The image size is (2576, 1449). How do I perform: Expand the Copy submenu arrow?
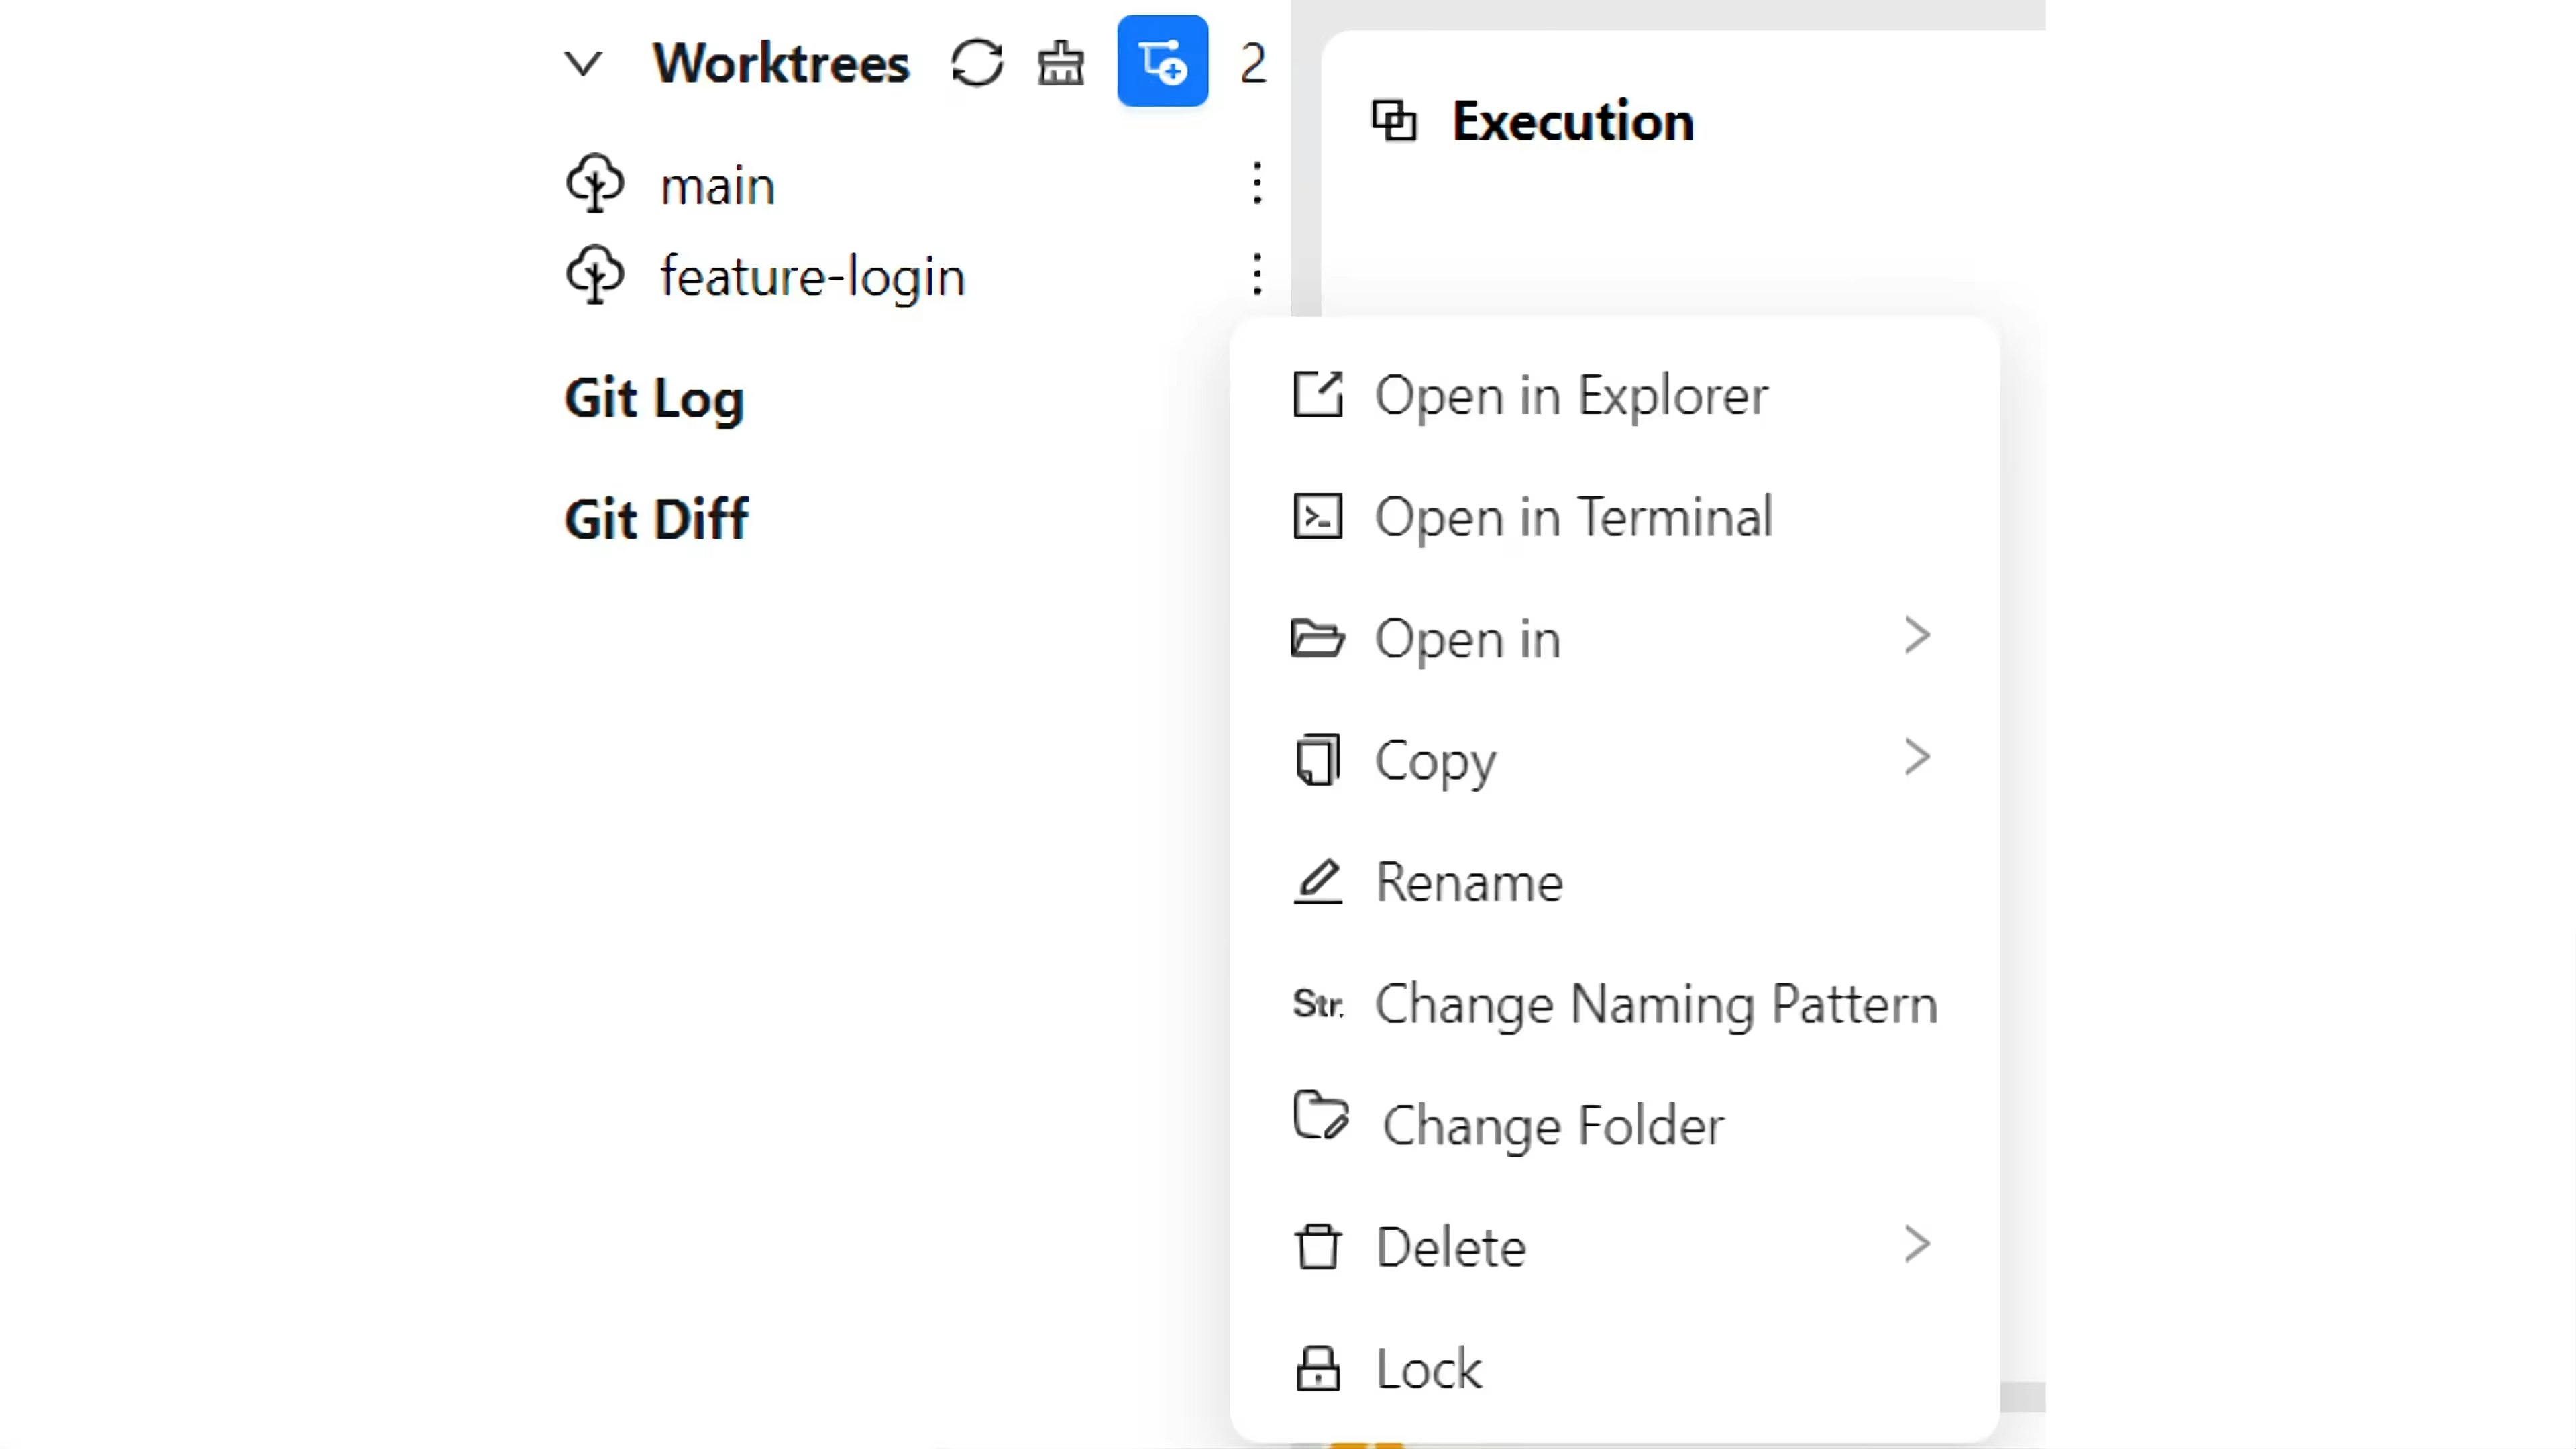tap(1915, 758)
